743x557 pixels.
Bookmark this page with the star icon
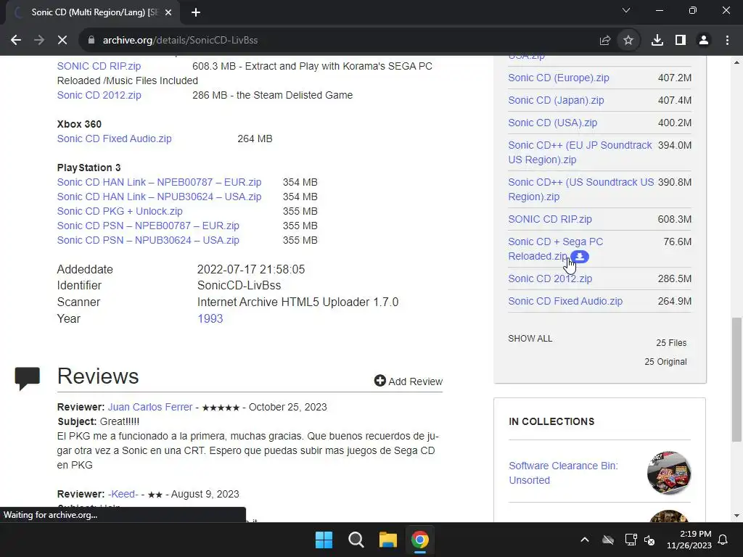coord(628,41)
